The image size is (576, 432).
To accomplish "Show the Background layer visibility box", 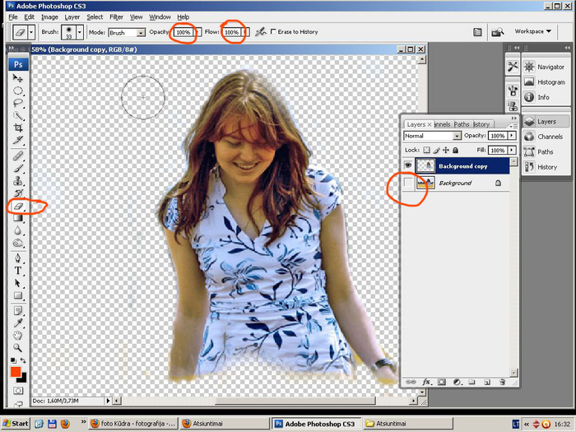I will coord(408,183).
